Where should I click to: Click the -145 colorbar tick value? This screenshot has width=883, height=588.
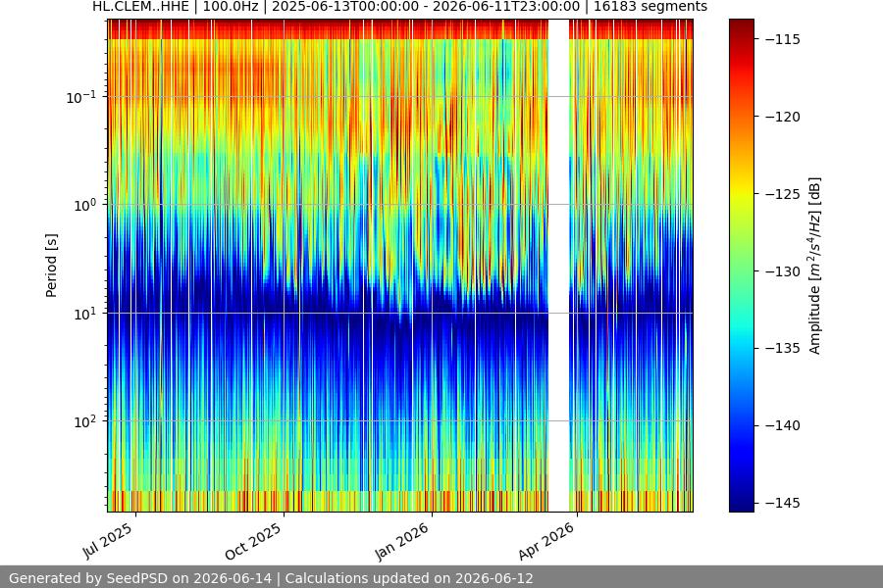click(x=783, y=503)
